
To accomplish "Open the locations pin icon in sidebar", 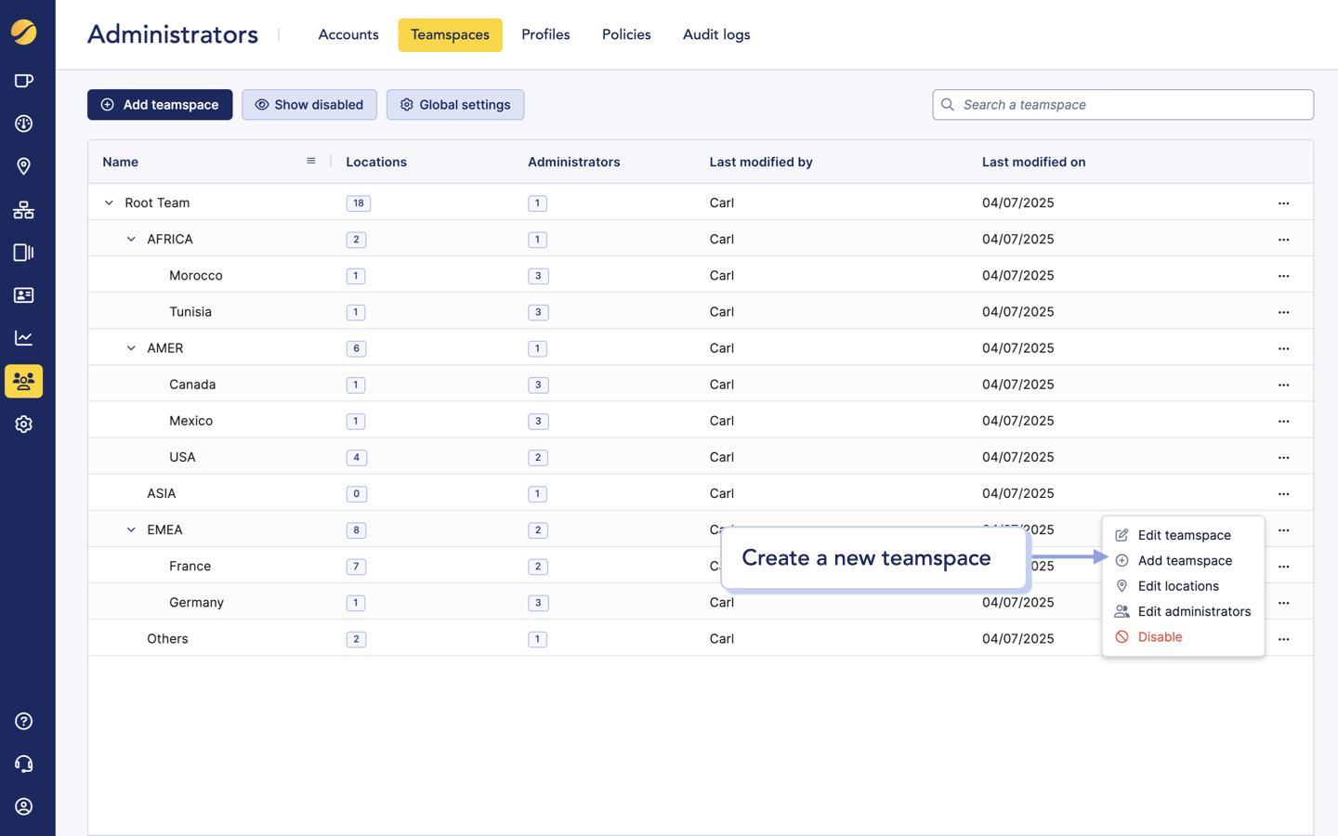I will (x=24, y=166).
